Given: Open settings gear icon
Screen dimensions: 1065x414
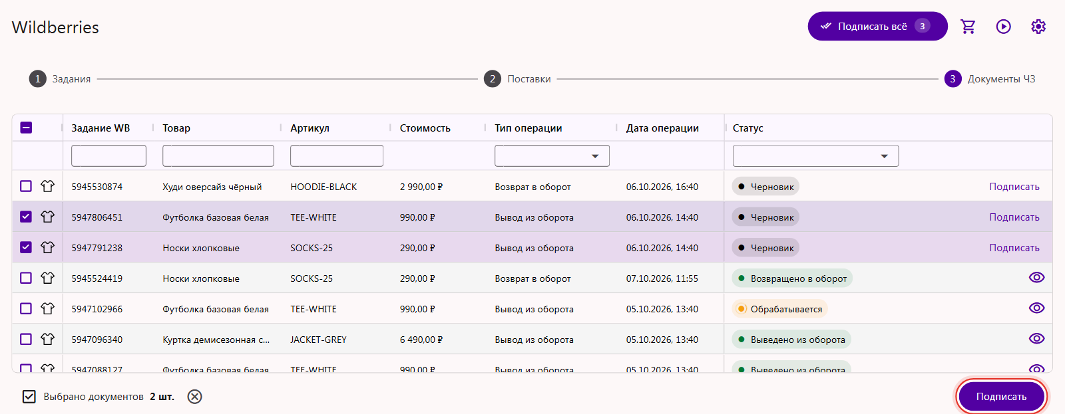Looking at the screenshot, I should tap(1038, 27).
